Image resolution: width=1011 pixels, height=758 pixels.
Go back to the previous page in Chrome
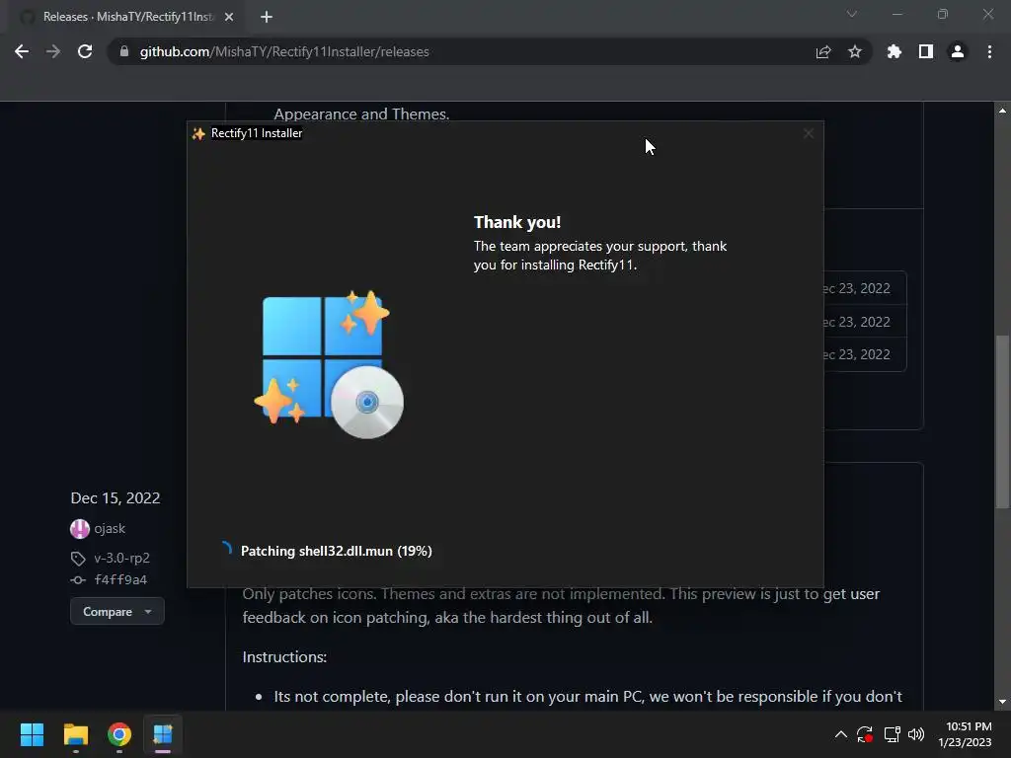tap(22, 51)
